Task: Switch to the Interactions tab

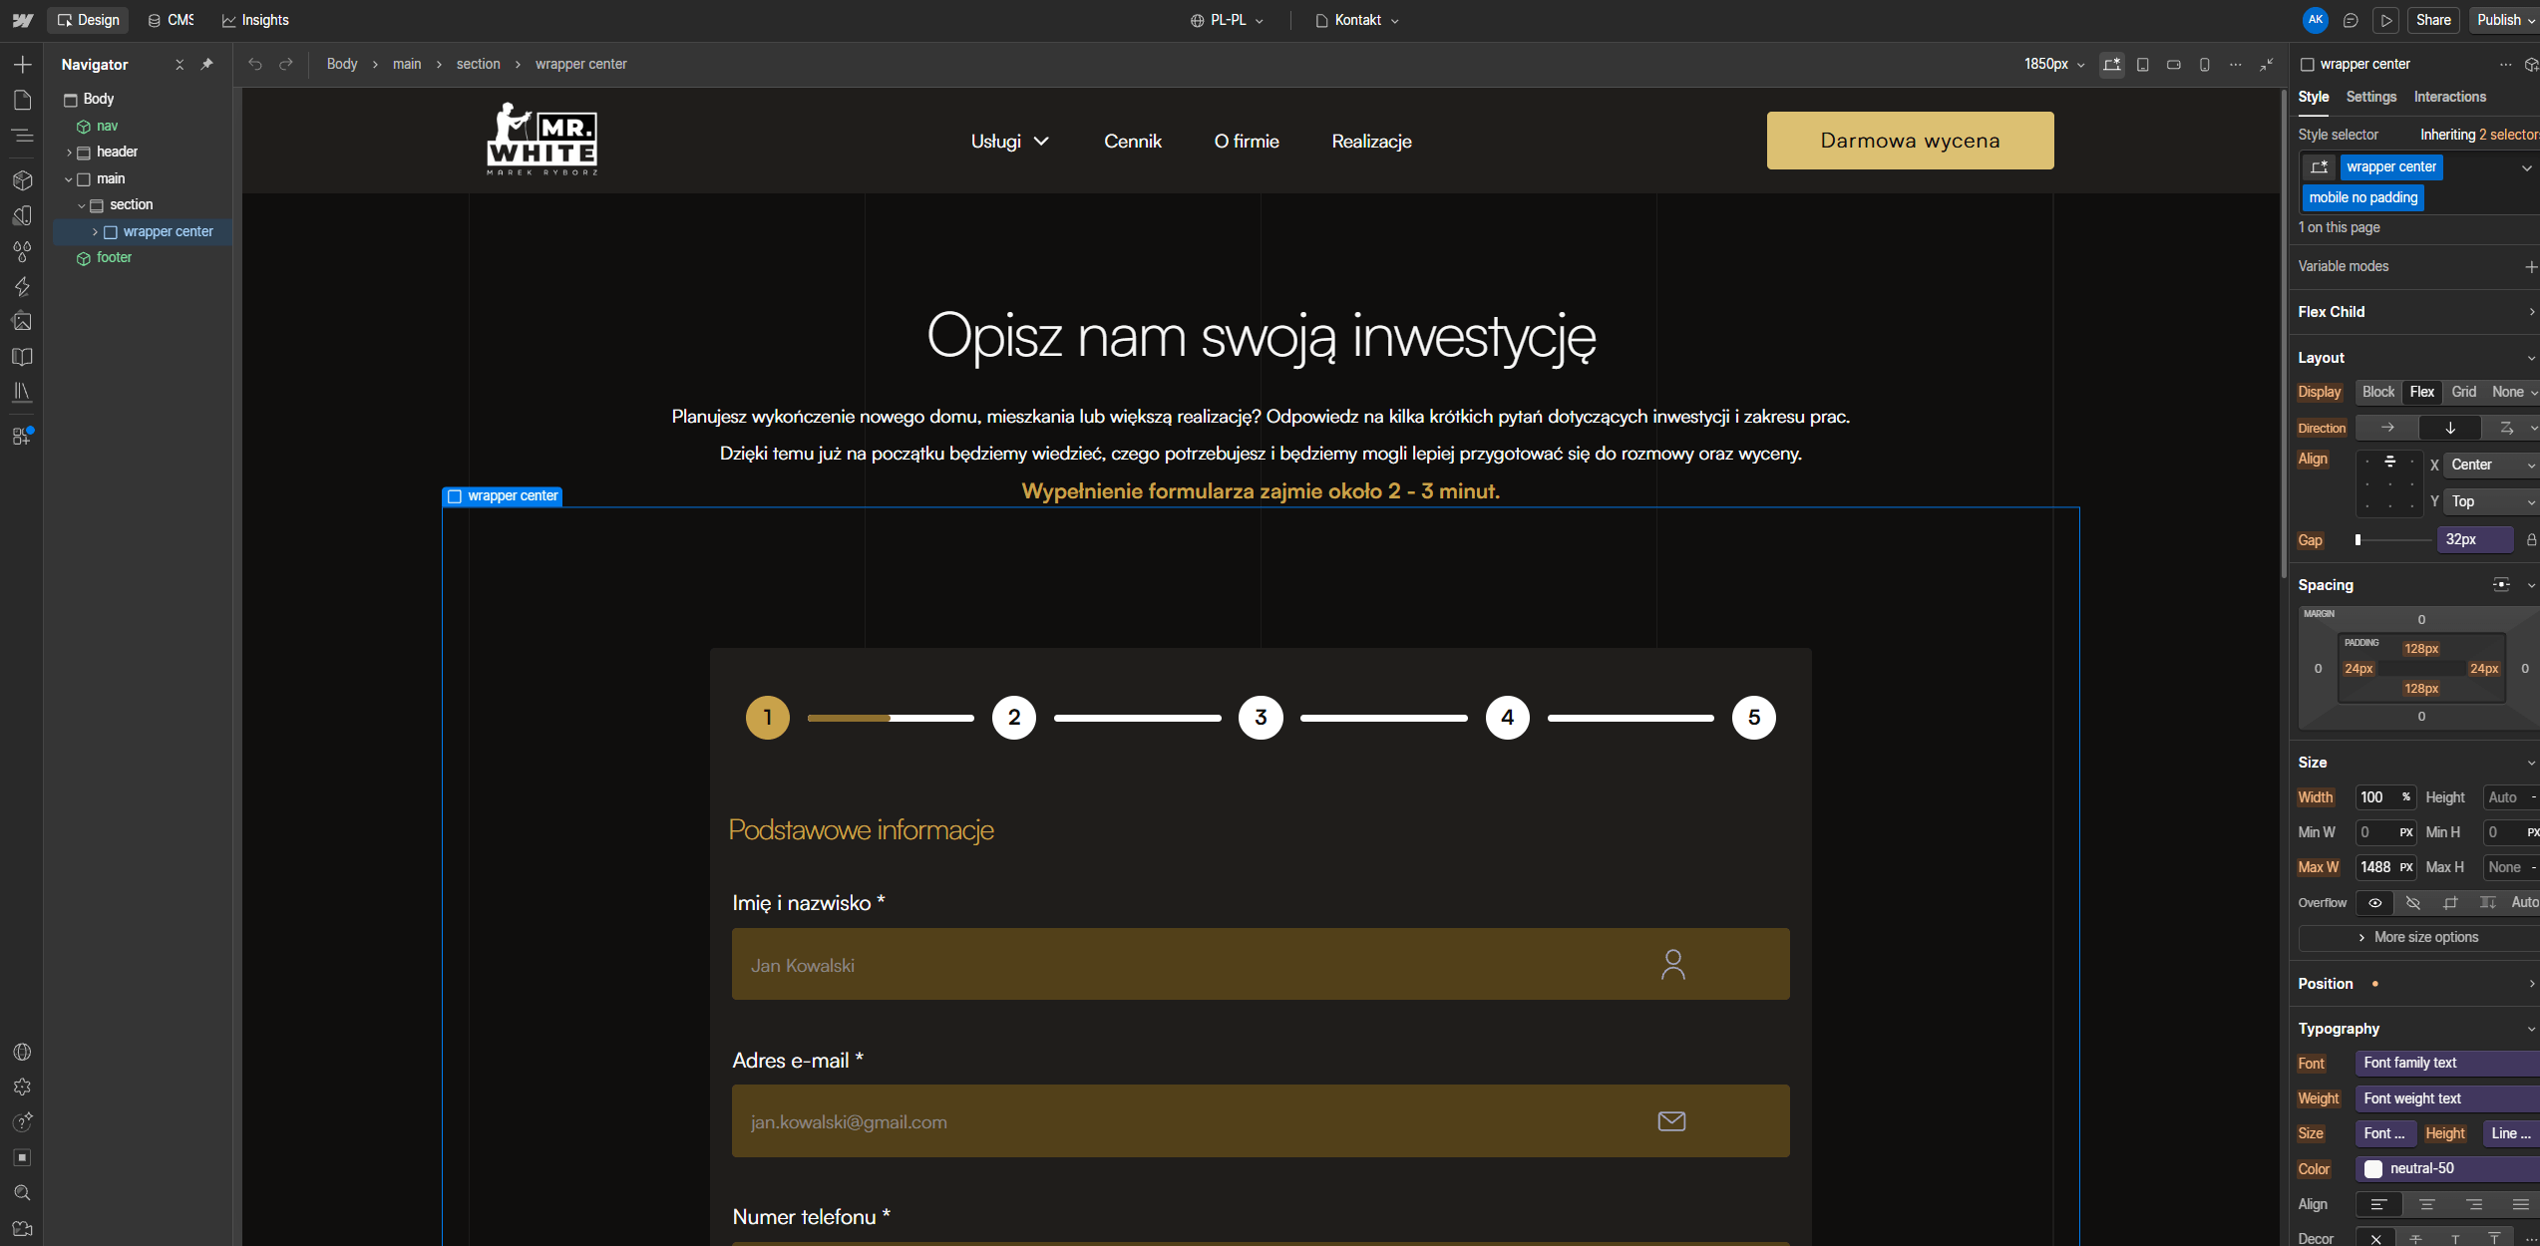Action: (x=2449, y=97)
